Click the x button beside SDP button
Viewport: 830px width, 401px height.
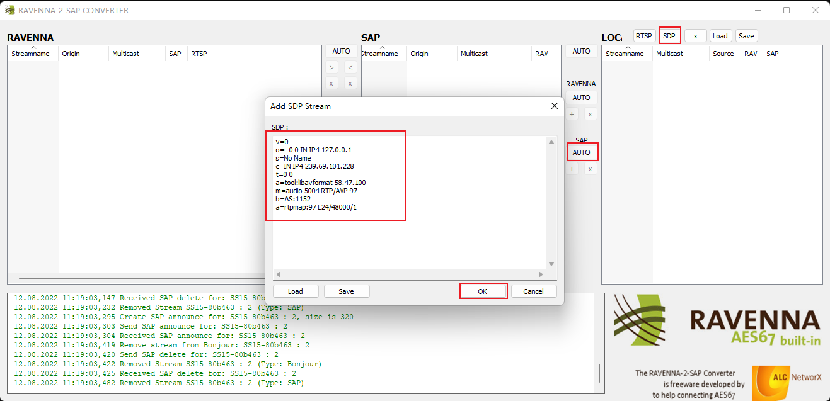click(695, 36)
